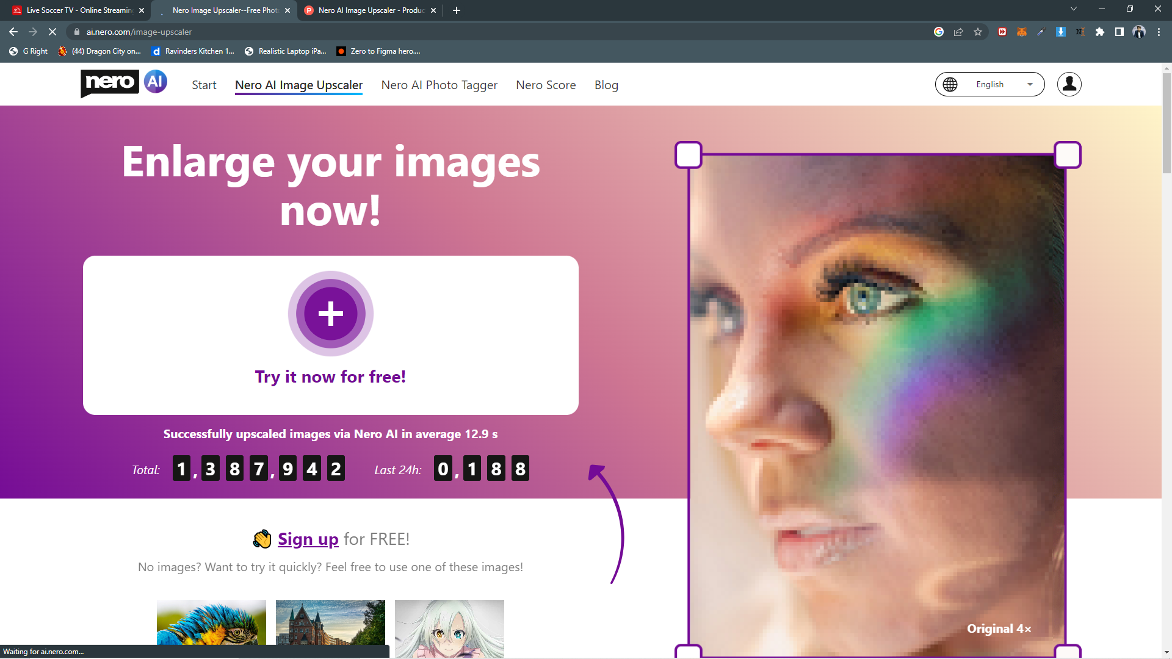Click the purple plus upload button

(x=330, y=314)
